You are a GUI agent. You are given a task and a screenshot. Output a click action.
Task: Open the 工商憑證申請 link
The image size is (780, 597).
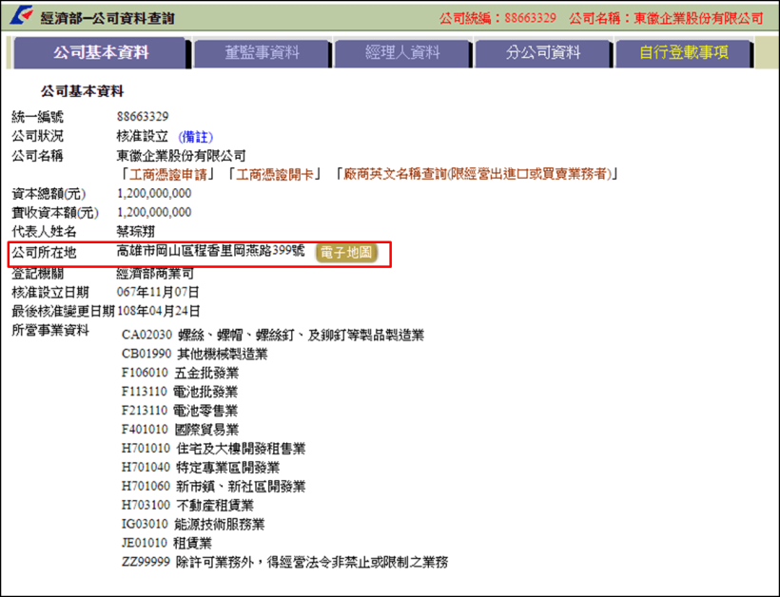click(167, 174)
